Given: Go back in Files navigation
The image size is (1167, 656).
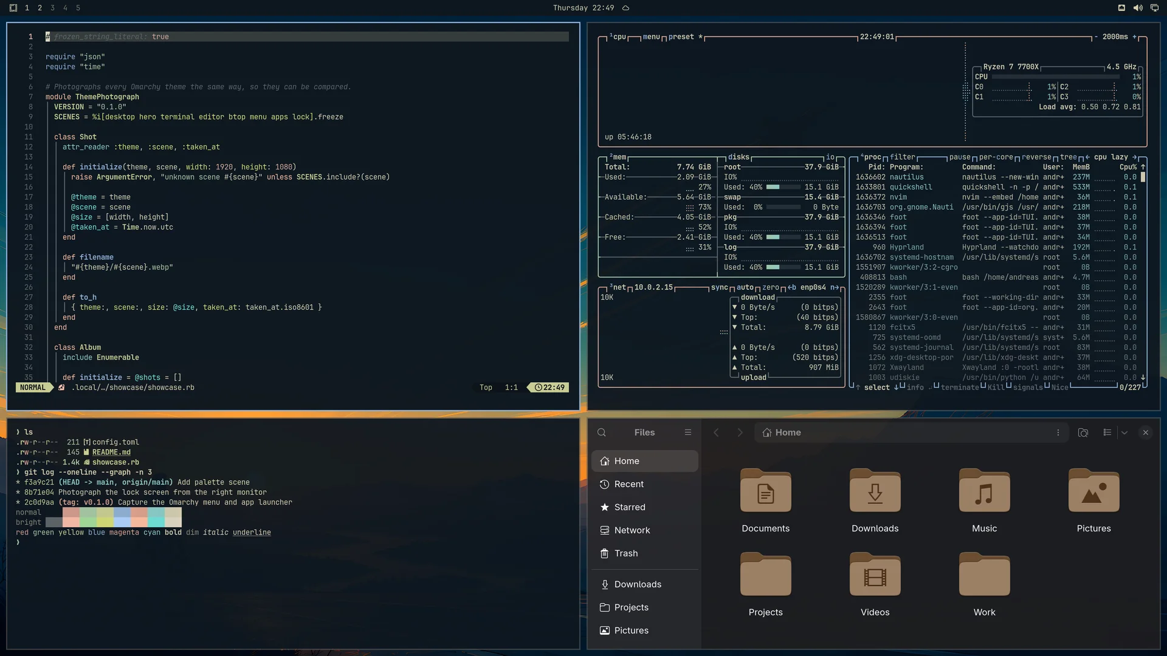Looking at the screenshot, I should click(x=716, y=432).
